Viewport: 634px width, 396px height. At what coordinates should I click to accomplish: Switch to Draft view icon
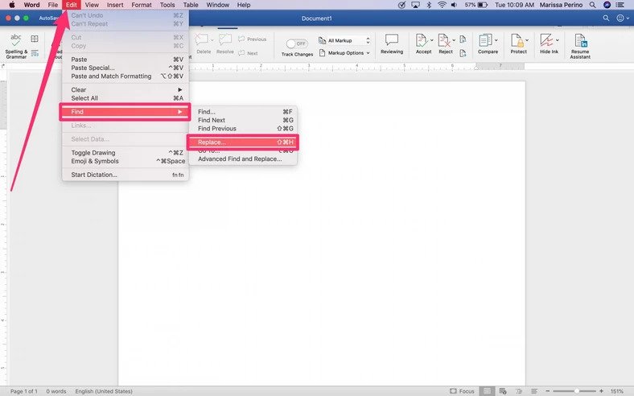coord(534,391)
